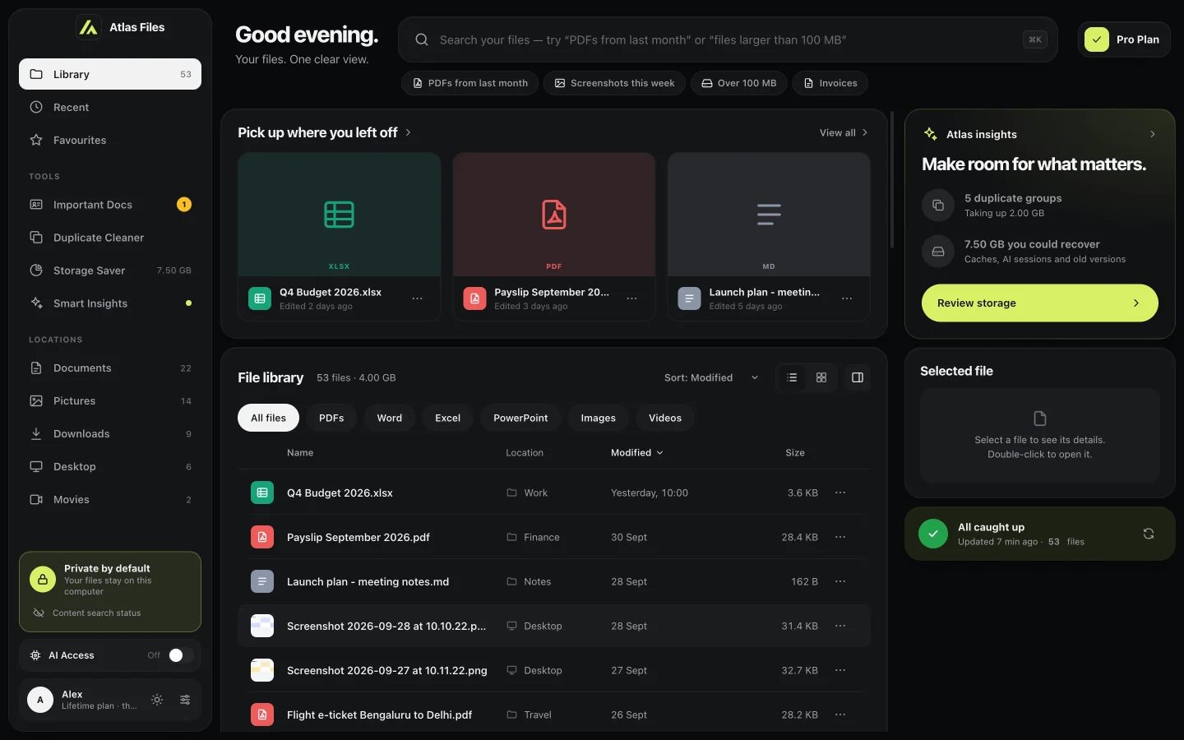Launch the Duplicate Cleaner tool
Screen dimensions: 1184x740
(x=110, y=238)
